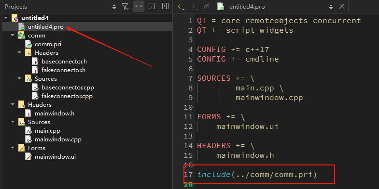
Task: Open baseconnector.h header file
Action: [x=64, y=62]
